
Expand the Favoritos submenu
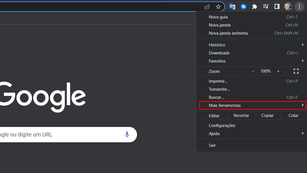pos(251,61)
